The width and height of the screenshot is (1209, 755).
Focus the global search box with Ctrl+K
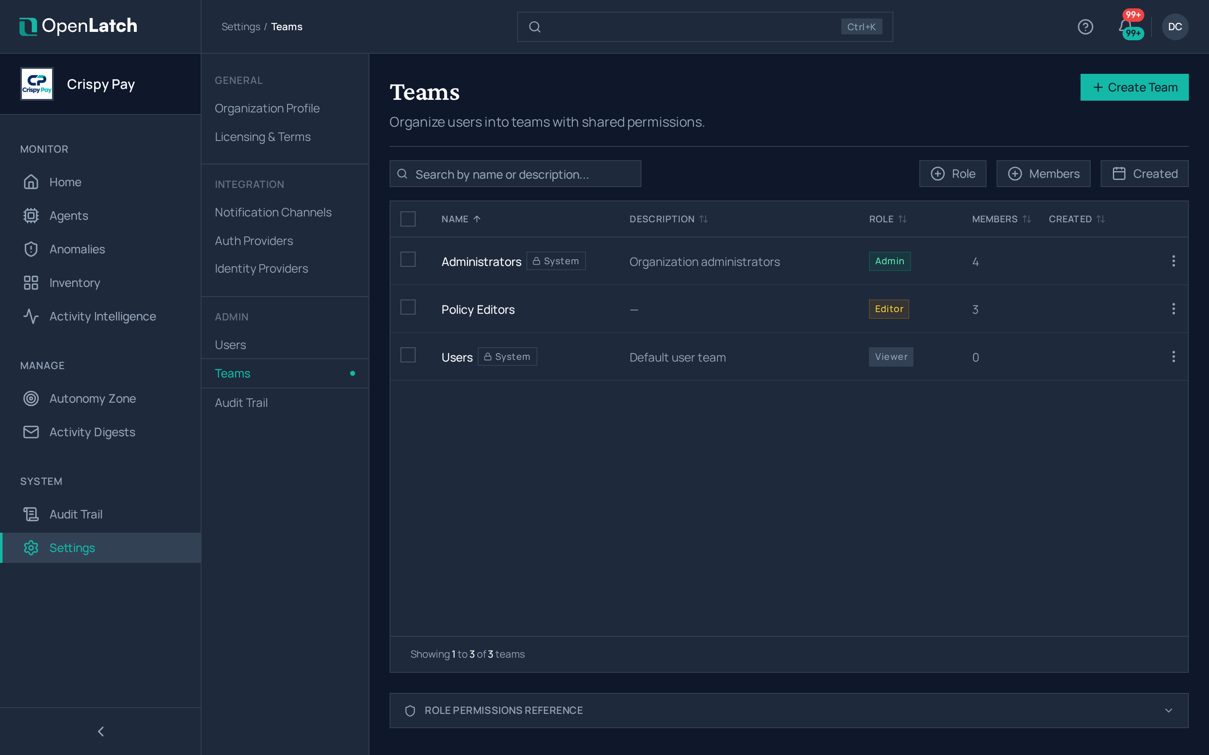[x=704, y=26]
